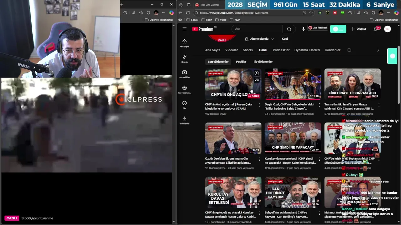The image size is (401, 225).
Task: Select the Canlı channel tab
Action: point(263,50)
